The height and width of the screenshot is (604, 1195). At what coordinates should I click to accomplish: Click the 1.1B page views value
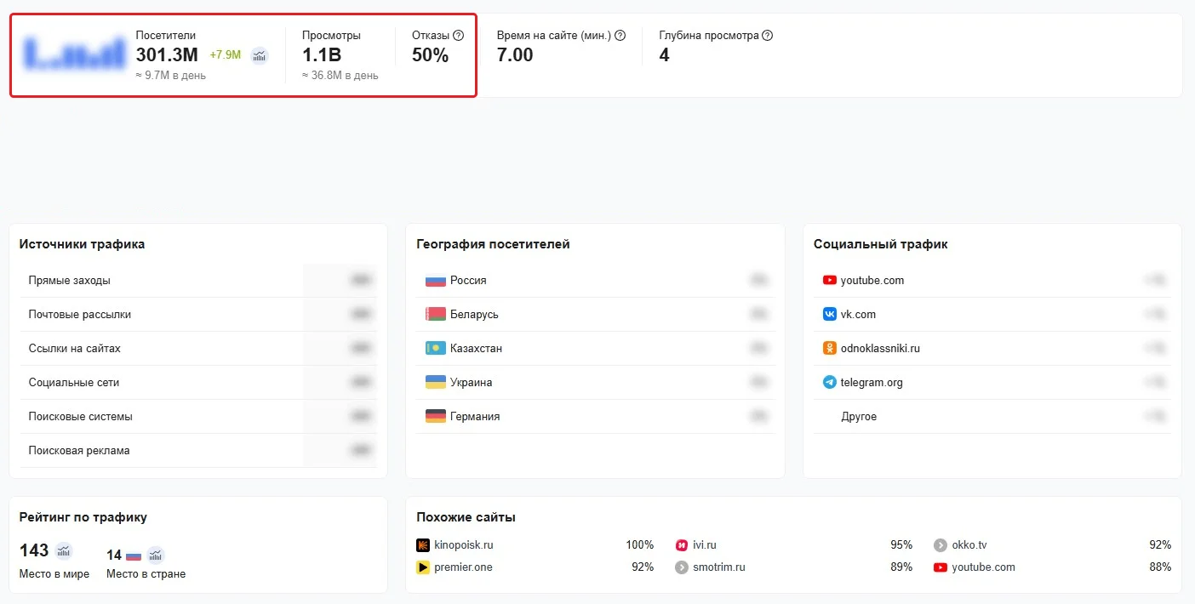tap(322, 55)
